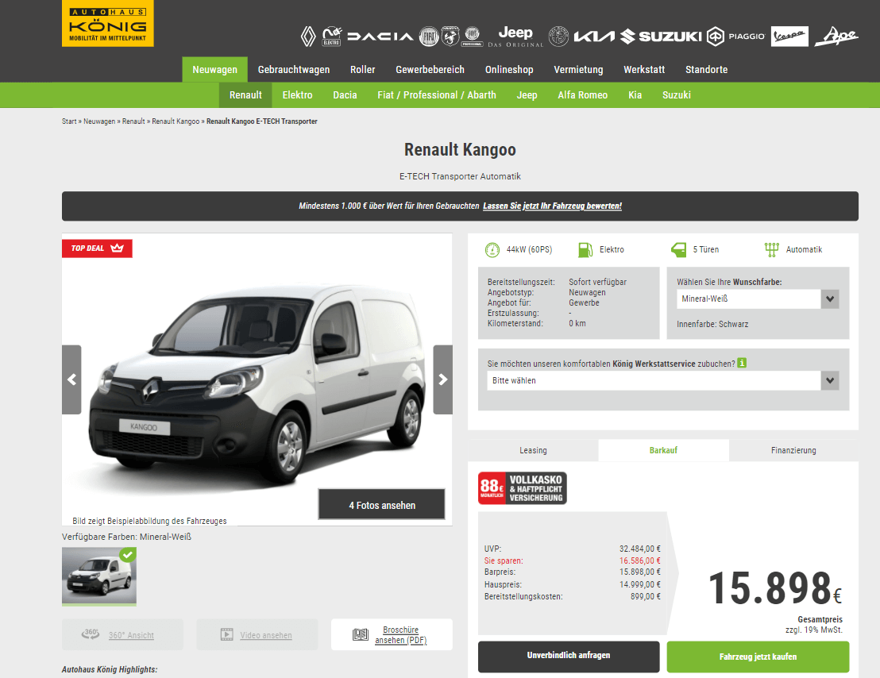Go to the 'Neuwagen' breadcrumb link
Viewport: 880px width, 678px height.
99,121
